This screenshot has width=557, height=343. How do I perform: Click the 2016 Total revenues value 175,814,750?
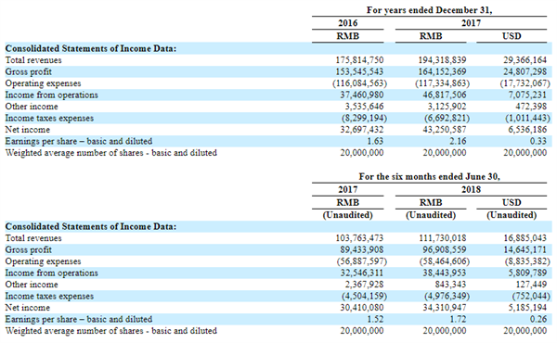click(x=359, y=60)
